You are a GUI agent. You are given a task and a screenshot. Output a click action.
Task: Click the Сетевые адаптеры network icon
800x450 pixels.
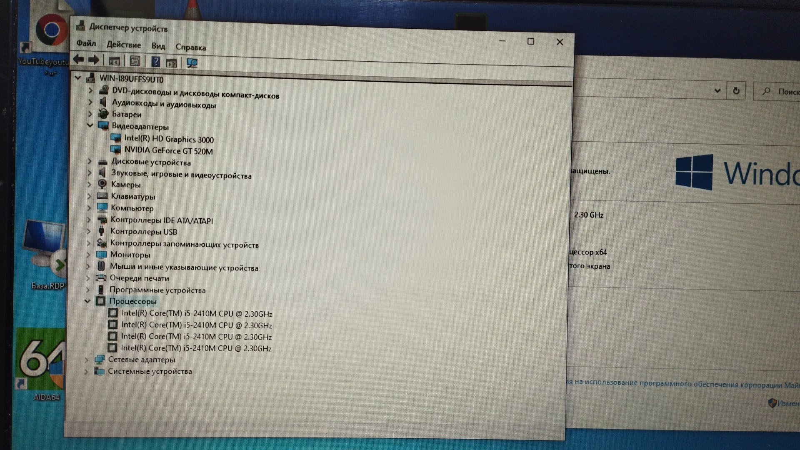click(100, 359)
